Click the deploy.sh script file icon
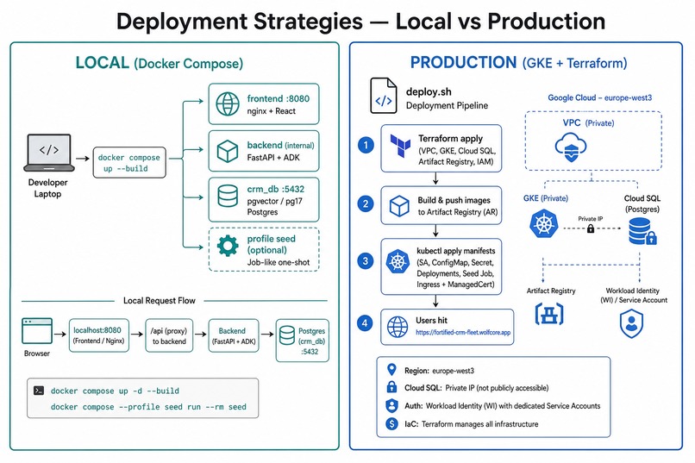This screenshot has width=695, height=463. click(x=384, y=95)
